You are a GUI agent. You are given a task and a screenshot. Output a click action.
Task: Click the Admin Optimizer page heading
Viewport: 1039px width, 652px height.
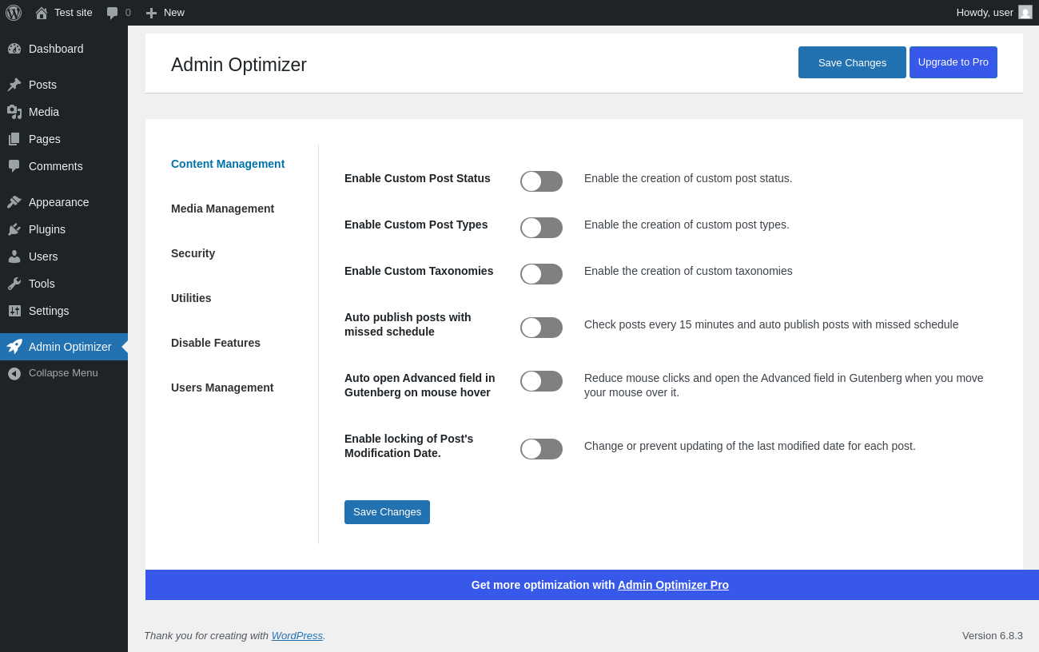(x=239, y=65)
